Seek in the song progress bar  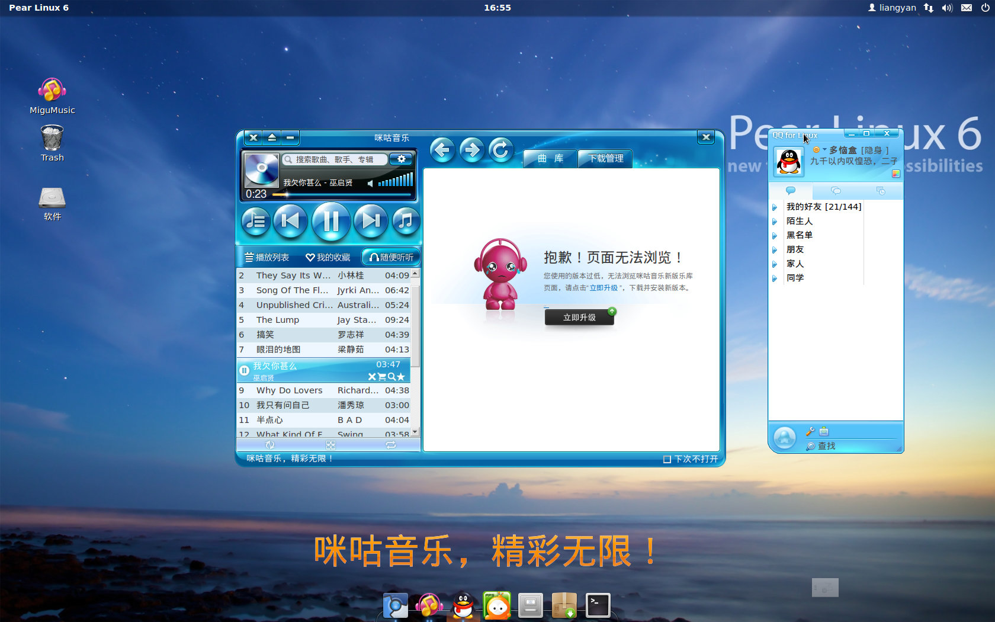click(342, 194)
